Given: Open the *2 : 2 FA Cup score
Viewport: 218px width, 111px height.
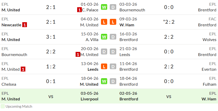Looking at the screenshot, I should (169, 22).
